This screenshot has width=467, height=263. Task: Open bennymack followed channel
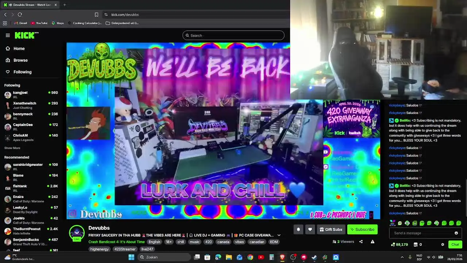point(31,116)
